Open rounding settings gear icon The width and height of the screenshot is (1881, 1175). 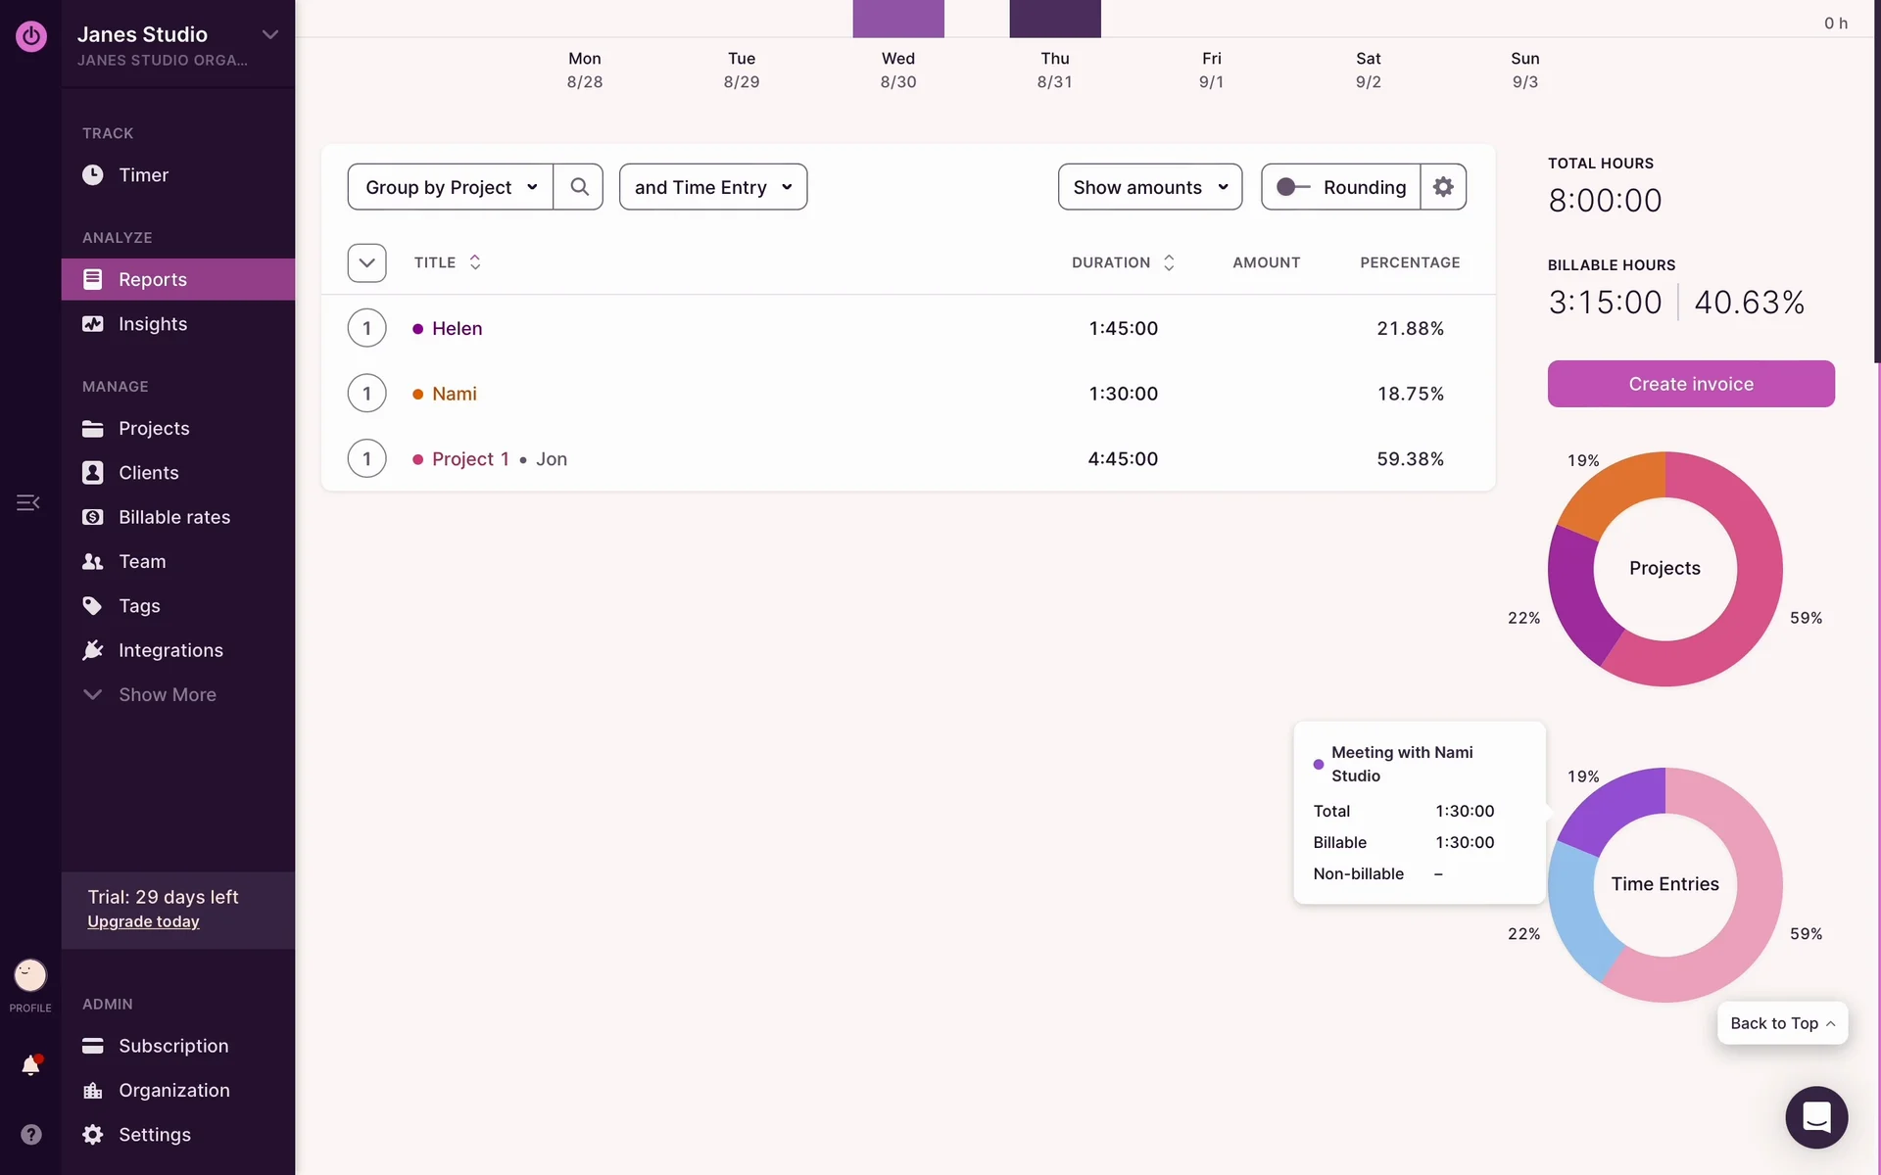pos(1443,187)
